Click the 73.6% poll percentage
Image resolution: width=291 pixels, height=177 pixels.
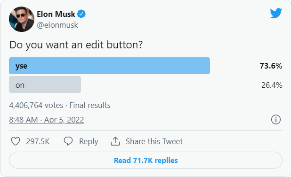coord(271,66)
